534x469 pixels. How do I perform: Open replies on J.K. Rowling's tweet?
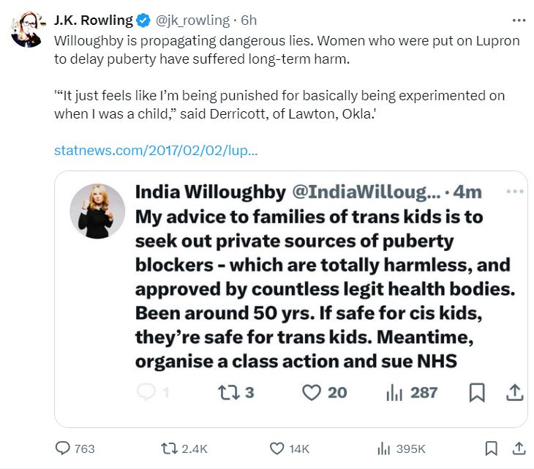click(75, 449)
